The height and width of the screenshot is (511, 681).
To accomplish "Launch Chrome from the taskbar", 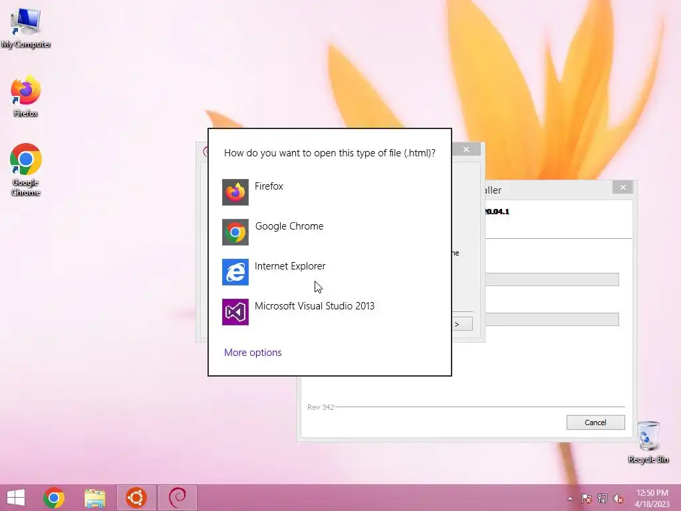I will pos(54,498).
